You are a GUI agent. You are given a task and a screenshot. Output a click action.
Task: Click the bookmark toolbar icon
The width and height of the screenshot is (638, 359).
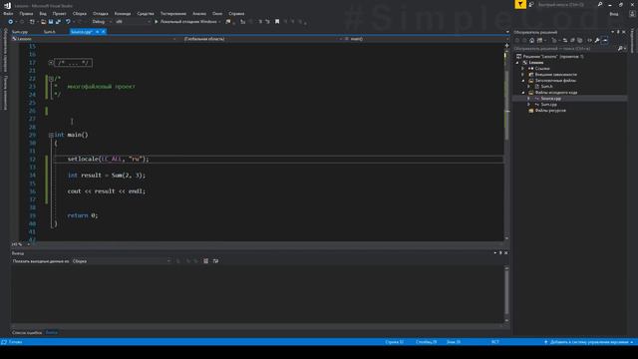coord(277,22)
